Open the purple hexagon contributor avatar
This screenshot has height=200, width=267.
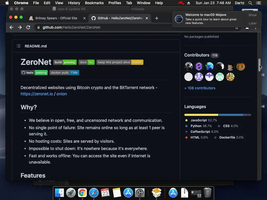(x=199, y=66)
